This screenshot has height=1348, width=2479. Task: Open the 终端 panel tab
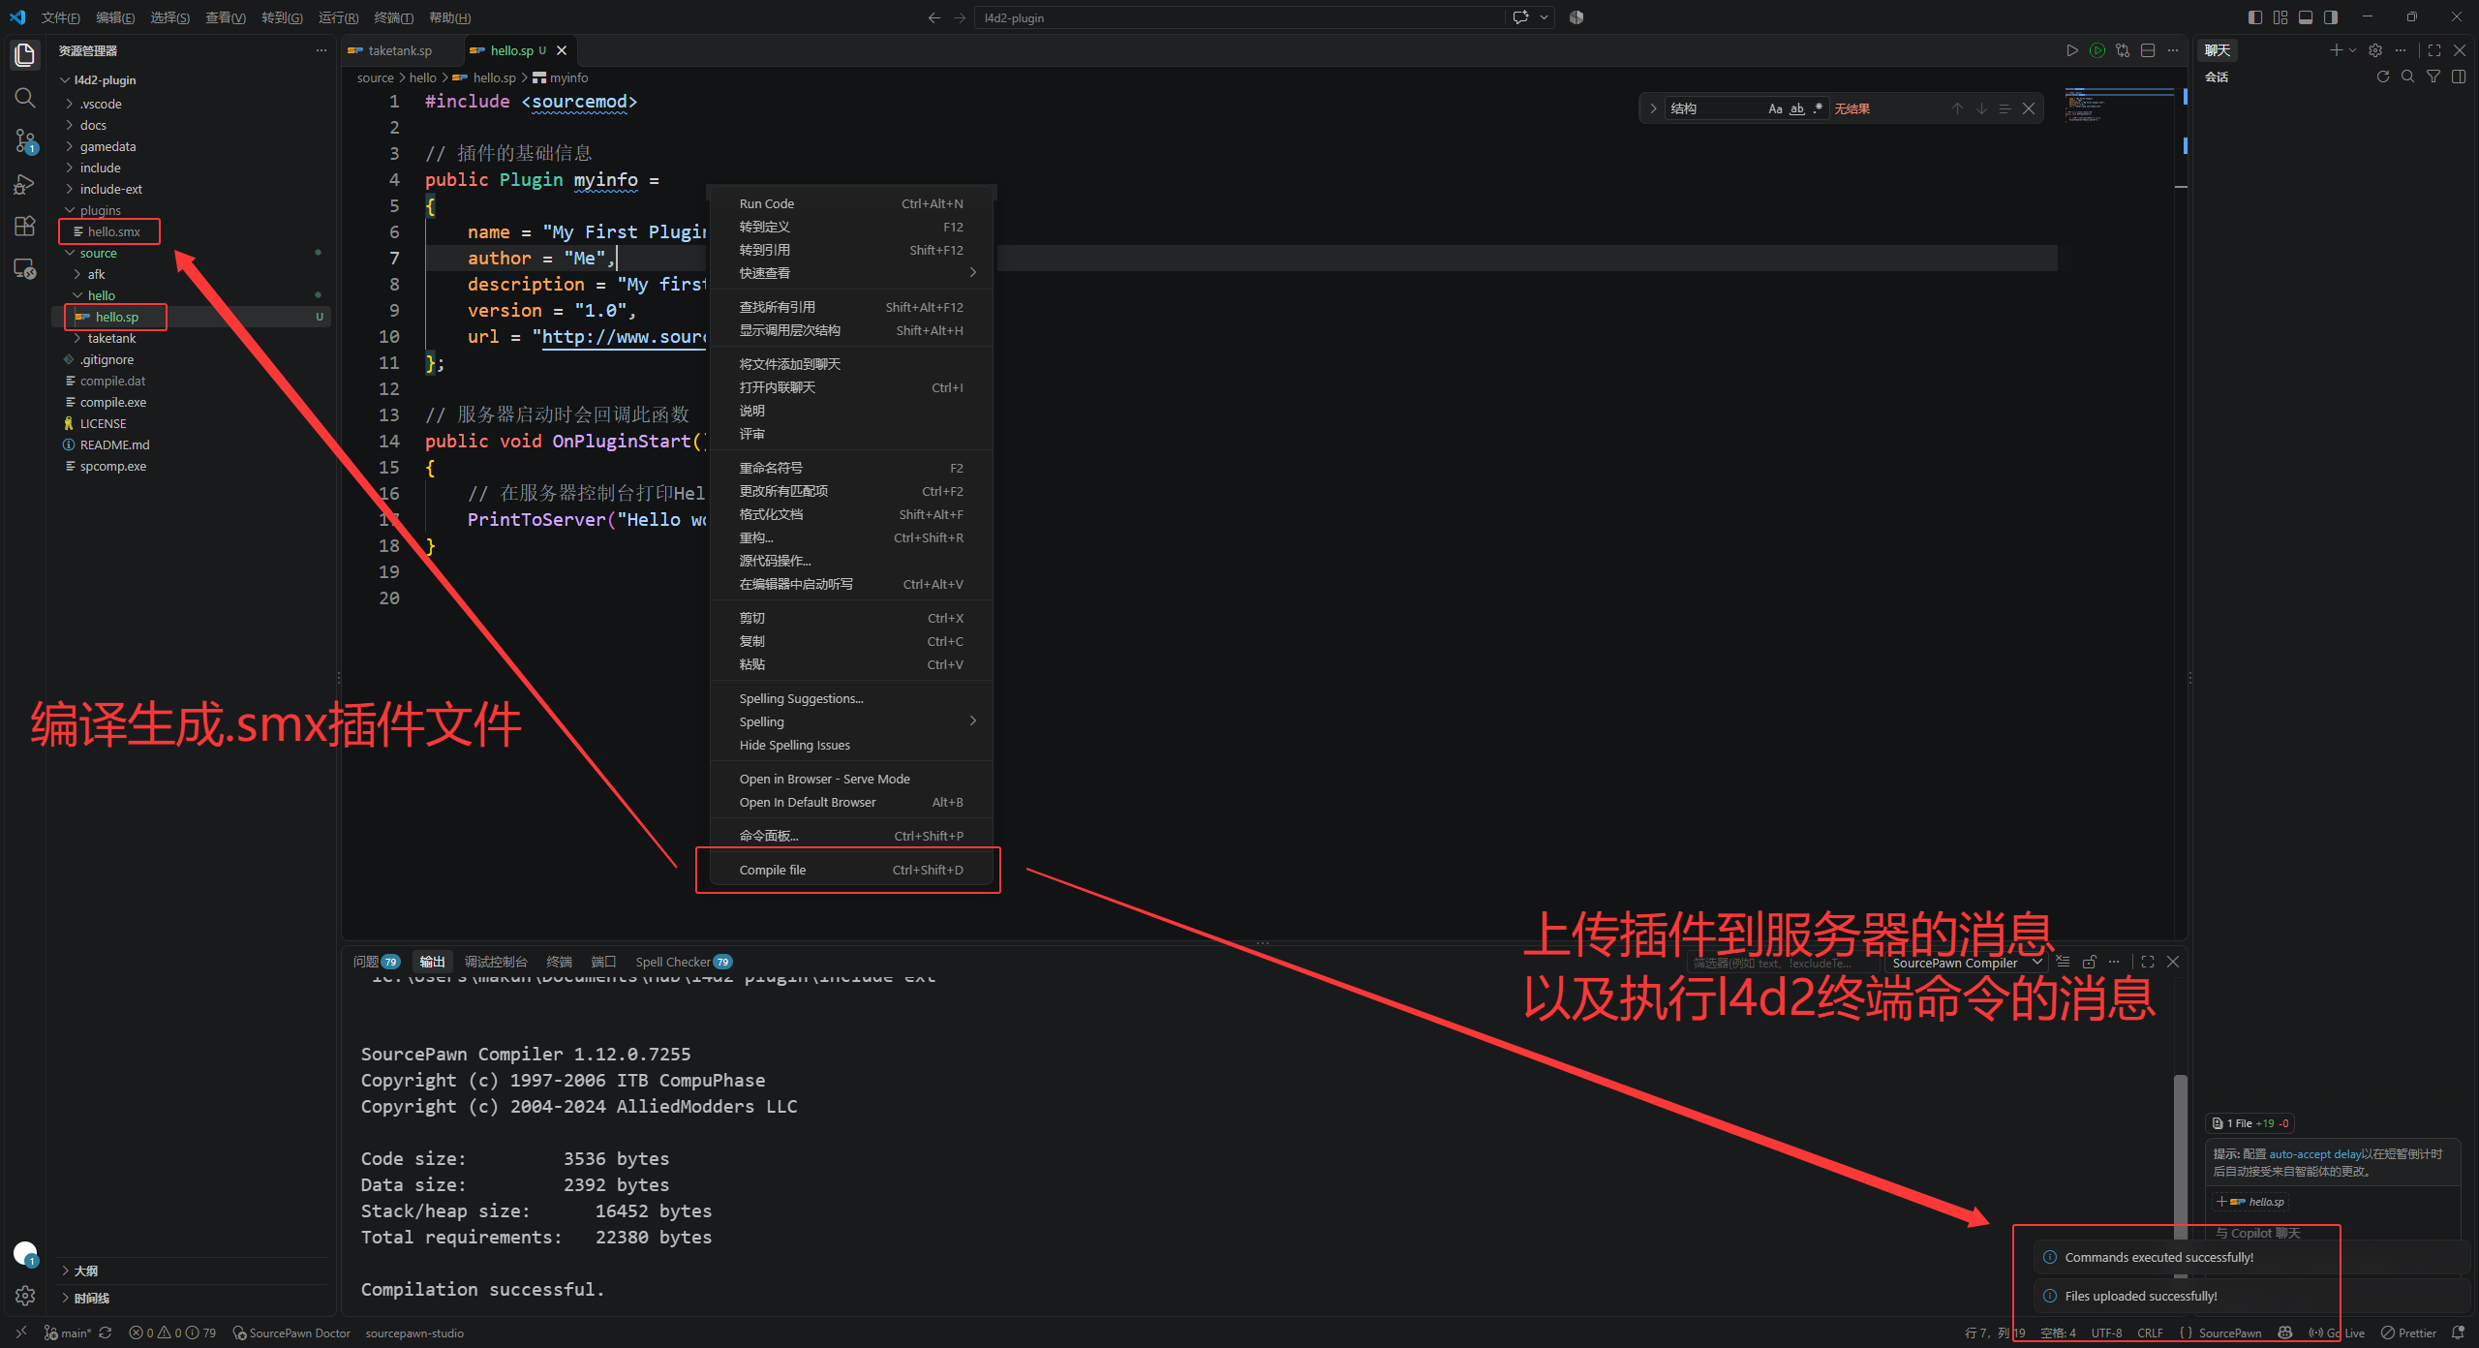click(x=560, y=962)
